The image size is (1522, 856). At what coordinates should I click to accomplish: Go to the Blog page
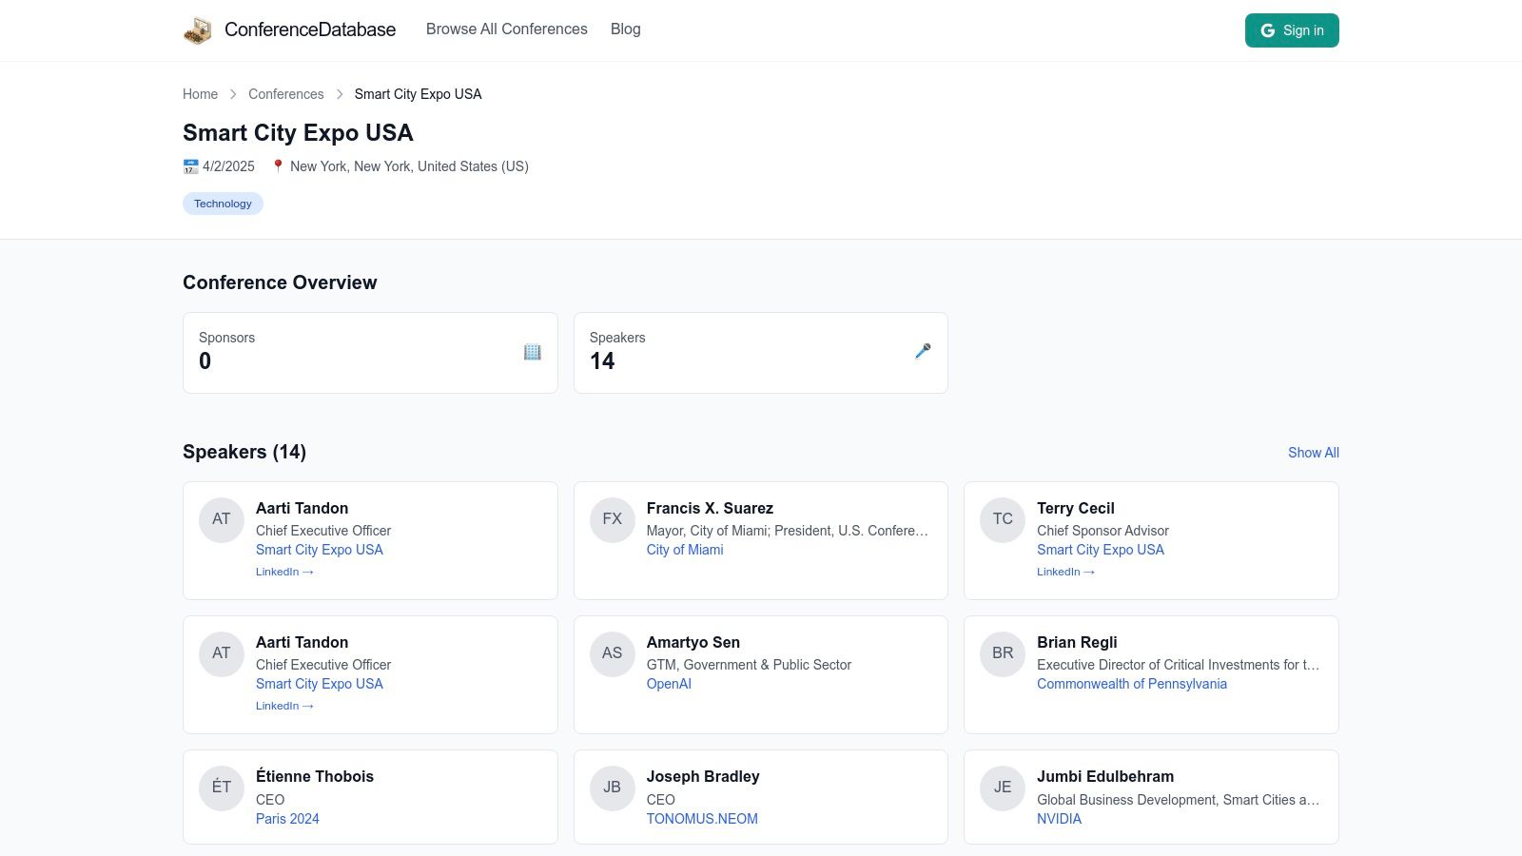click(625, 29)
